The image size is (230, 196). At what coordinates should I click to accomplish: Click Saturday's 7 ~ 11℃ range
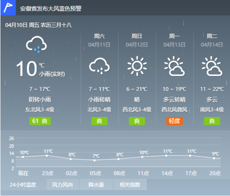click(x=99, y=89)
